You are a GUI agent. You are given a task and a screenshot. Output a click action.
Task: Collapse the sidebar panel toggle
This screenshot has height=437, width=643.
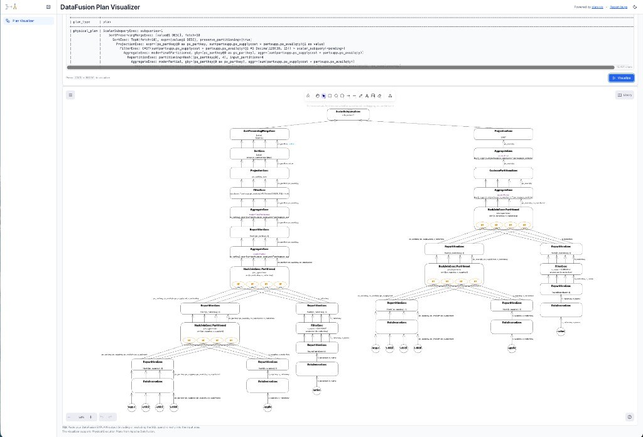point(48,7)
